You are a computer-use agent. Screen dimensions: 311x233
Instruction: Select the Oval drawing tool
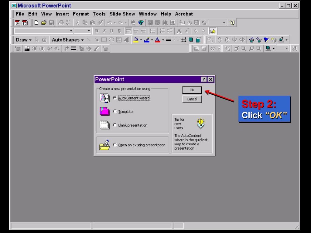[x=111, y=40]
